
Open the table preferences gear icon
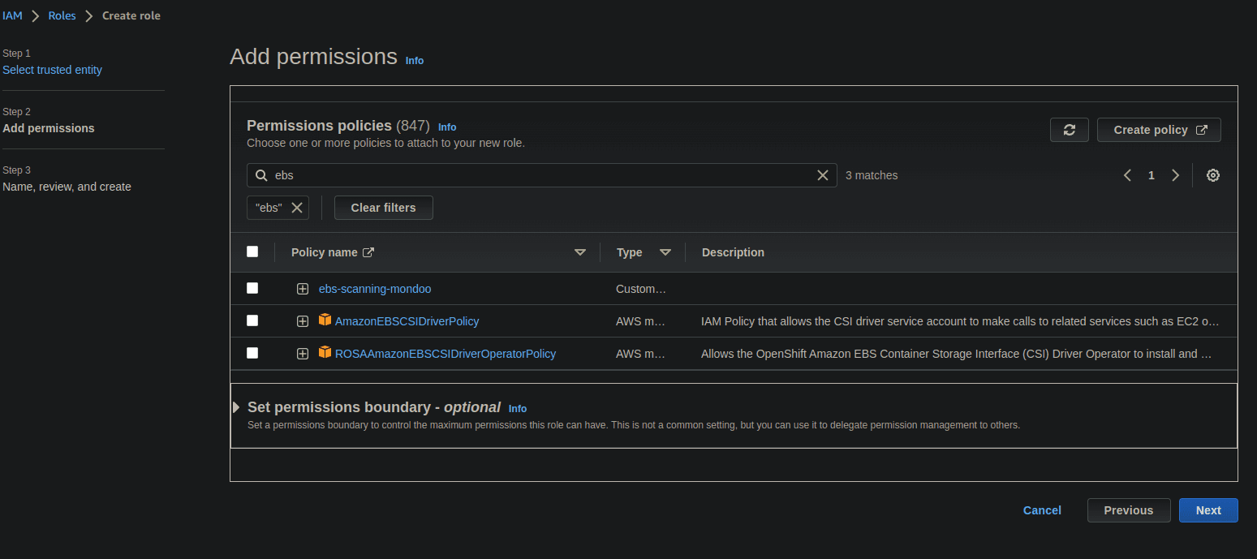[1212, 174]
